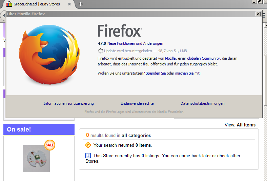Click the version number 47.0
Image resolution: width=267 pixels, height=181 pixels.
102,43
